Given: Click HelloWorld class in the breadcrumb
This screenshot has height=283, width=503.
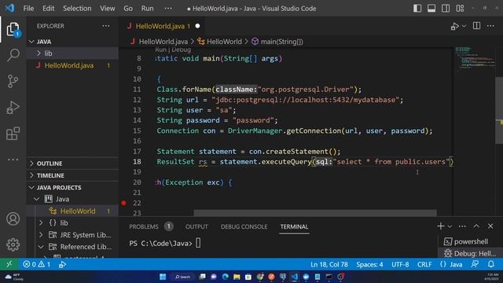Looking at the screenshot, I should [224, 42].
